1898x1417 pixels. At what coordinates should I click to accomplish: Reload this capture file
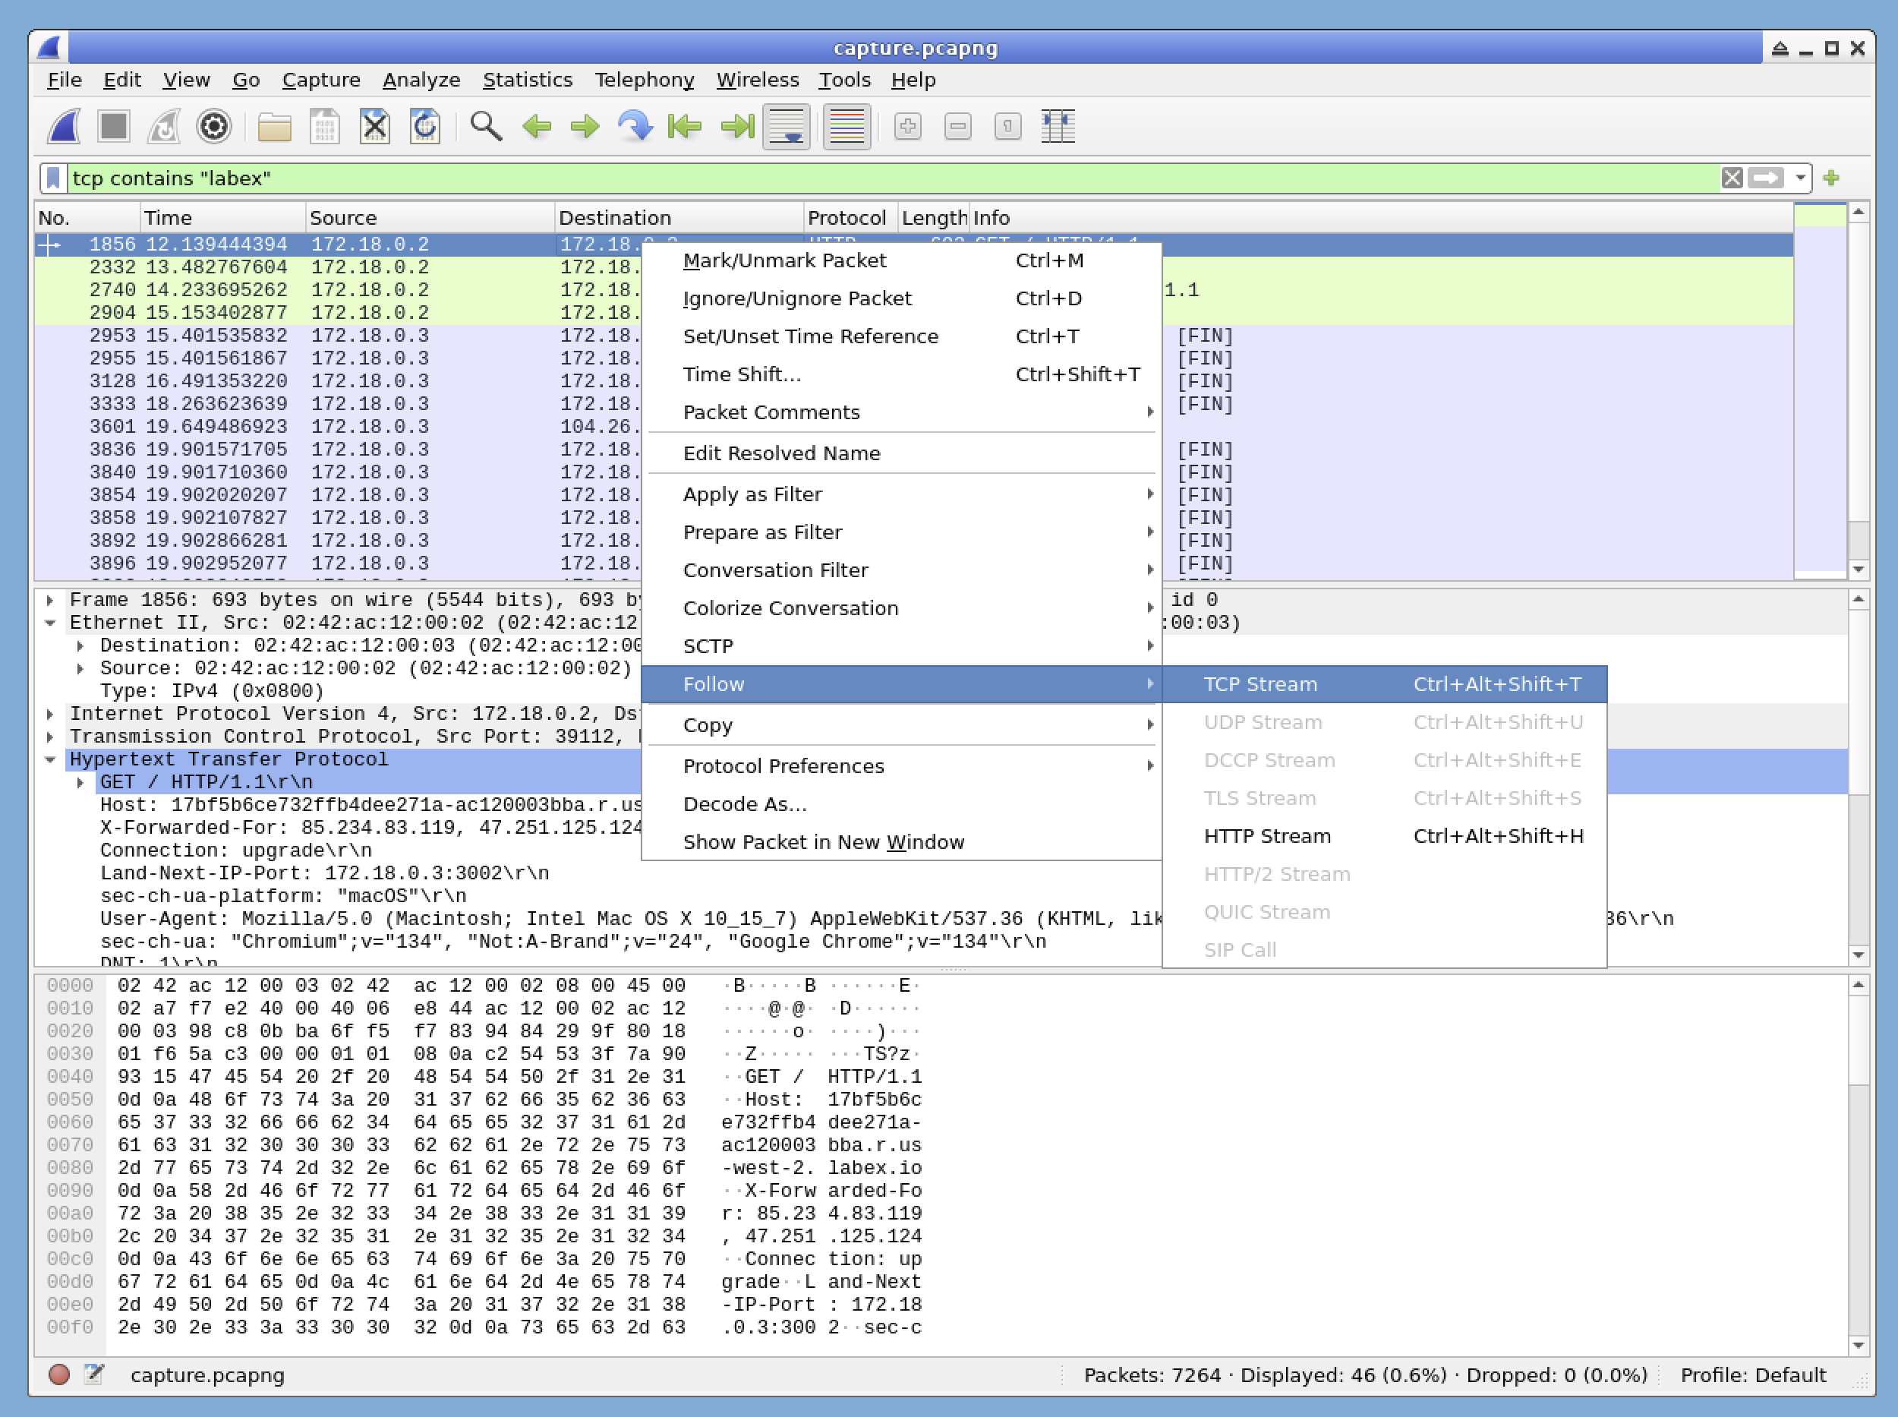[424, 126]
